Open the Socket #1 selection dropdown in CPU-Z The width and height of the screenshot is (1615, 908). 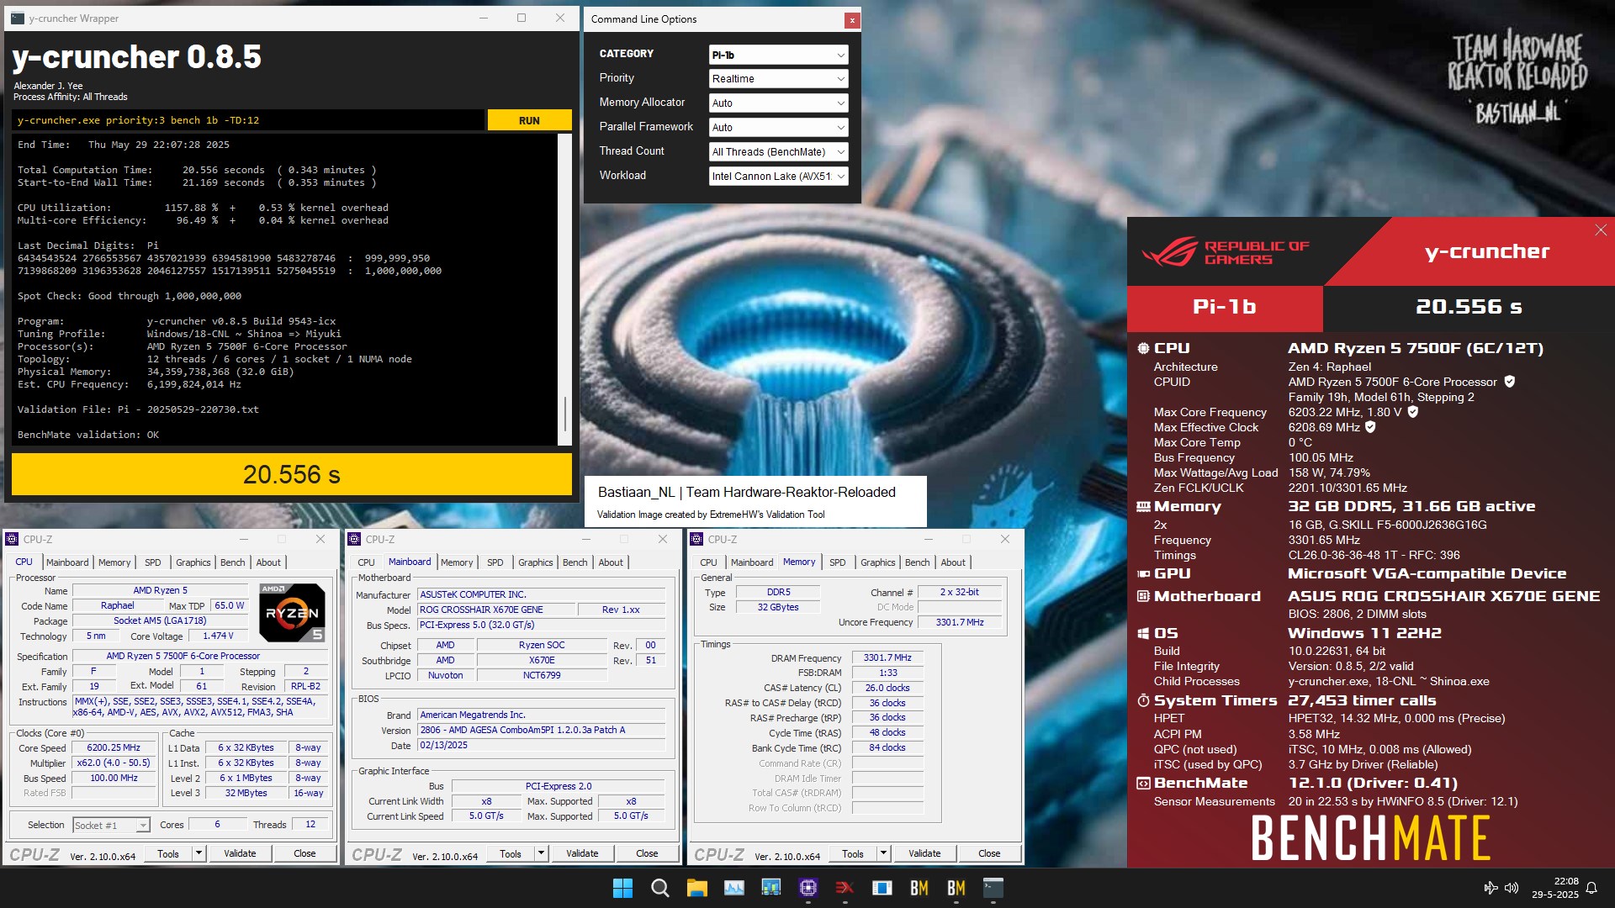[x=111, y=826]
